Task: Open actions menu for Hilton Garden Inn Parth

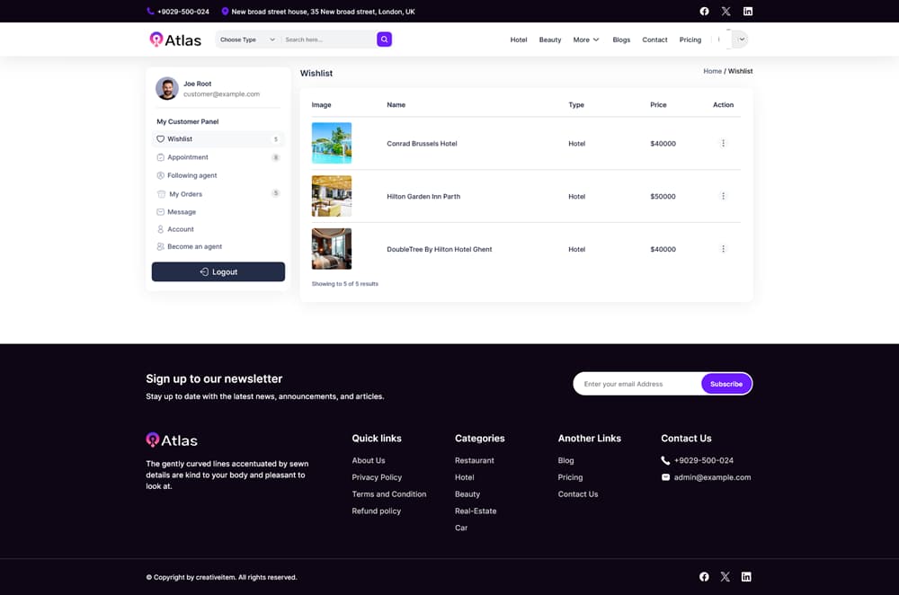Action: point(723,196)
